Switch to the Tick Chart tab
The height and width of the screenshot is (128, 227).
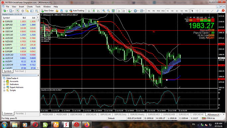(x=19, y=71)
